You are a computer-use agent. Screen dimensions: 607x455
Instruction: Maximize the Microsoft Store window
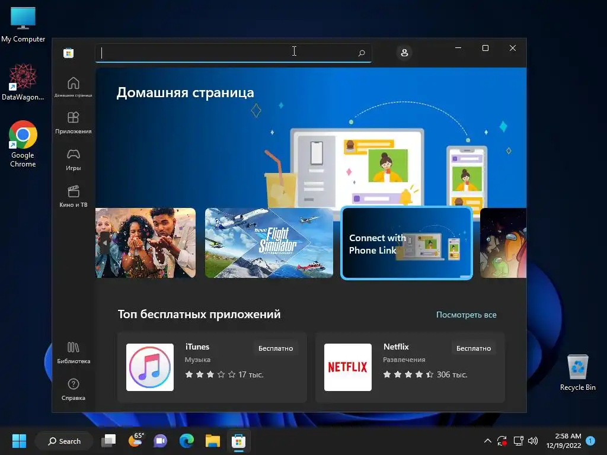(x=485, y=48)
